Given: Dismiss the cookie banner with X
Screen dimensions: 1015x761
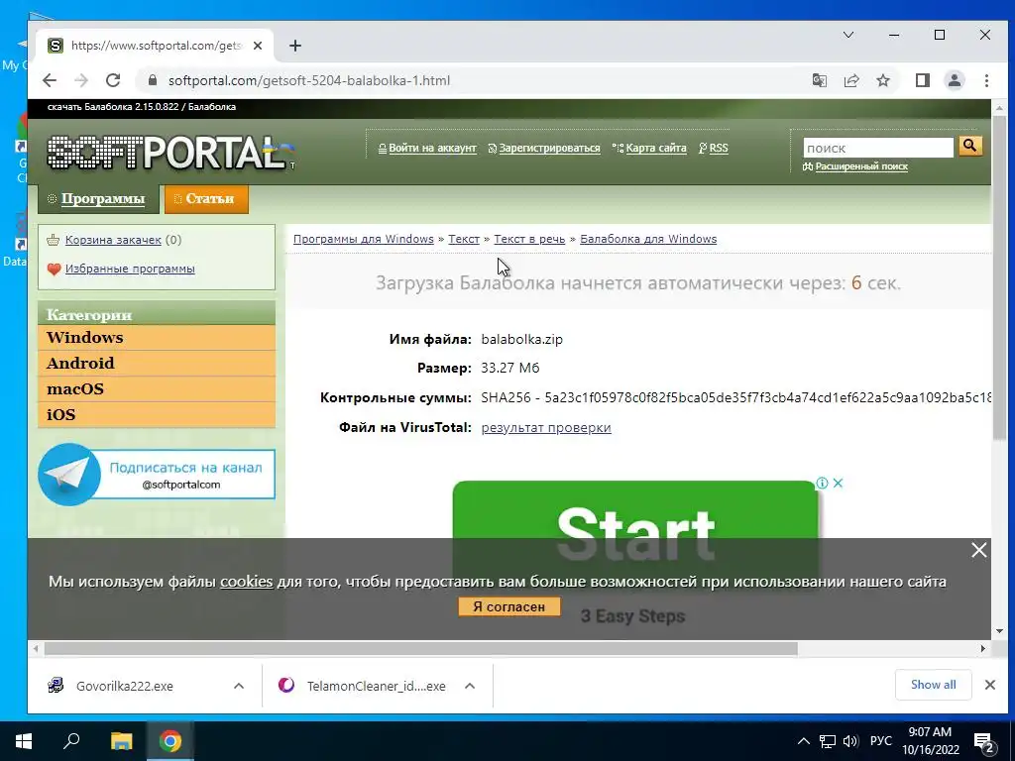Looking at the screenshot, I should 978,550.
